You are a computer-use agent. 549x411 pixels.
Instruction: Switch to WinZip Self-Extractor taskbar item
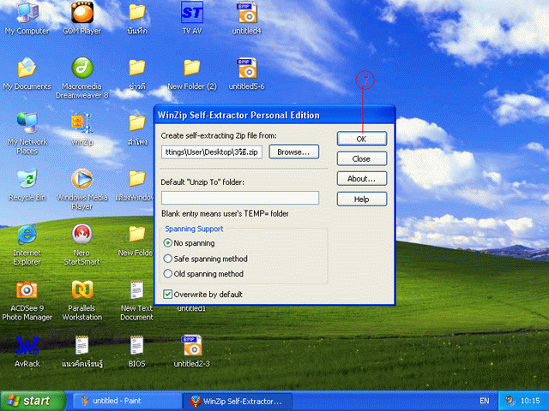(x=238, y=401)
